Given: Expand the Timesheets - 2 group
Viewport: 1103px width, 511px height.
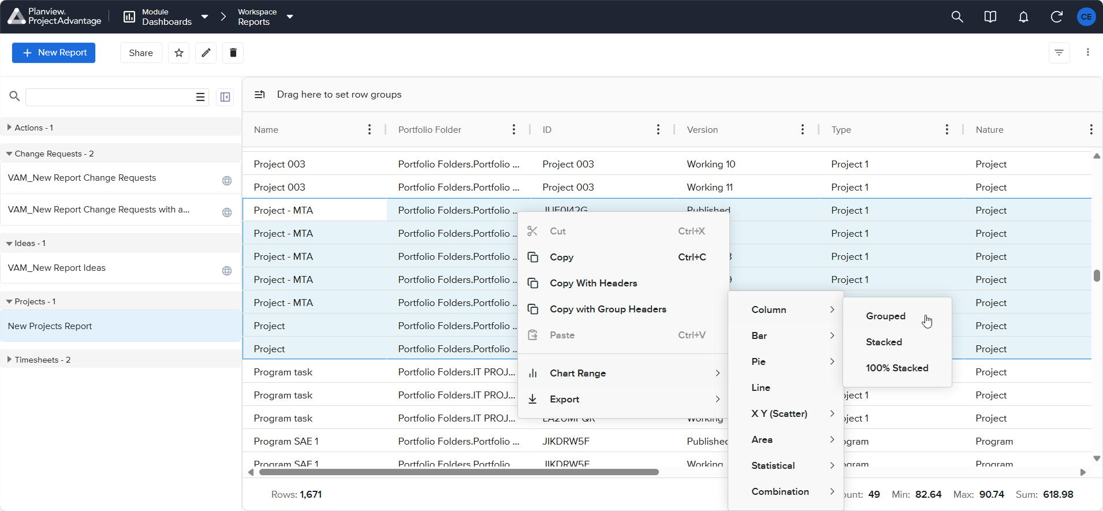Looking at the screenshot, I should tap(9, 360).
